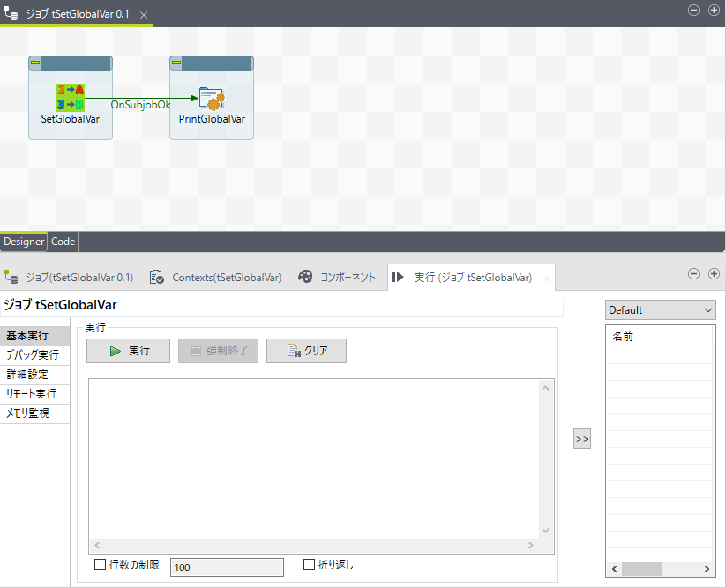
Task: Minimize the run panel view
Action: (693, 274)
